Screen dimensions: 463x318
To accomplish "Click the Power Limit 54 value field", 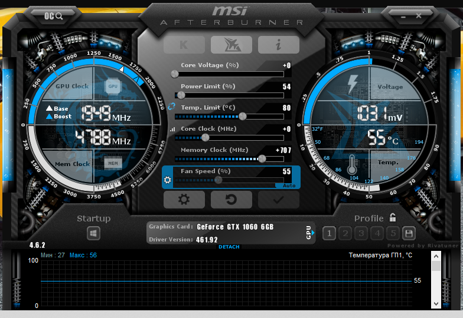I will [286, 87].
